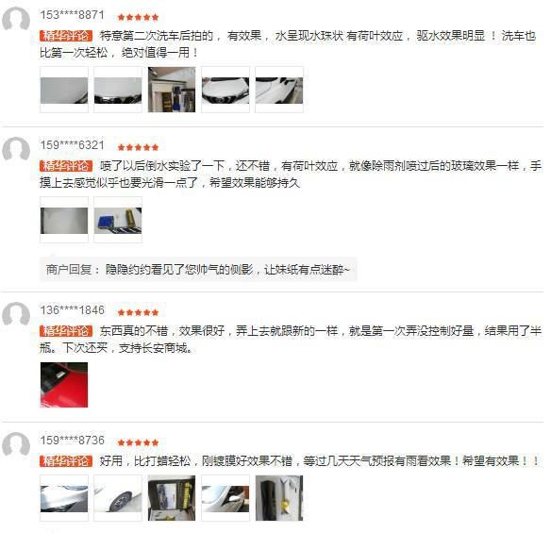
Task: Open car wheel photo in fourth review
Action: 118,498
